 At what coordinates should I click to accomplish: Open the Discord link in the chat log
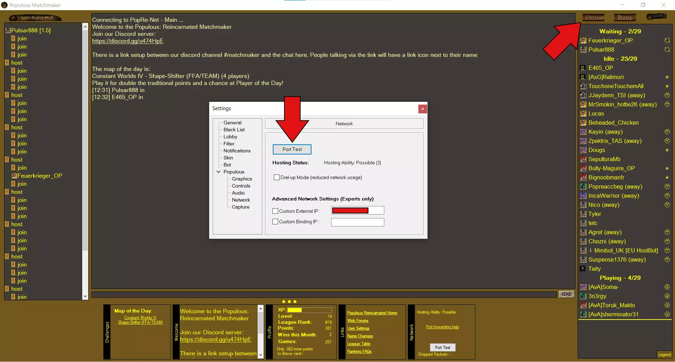click(x=128, y=41)
